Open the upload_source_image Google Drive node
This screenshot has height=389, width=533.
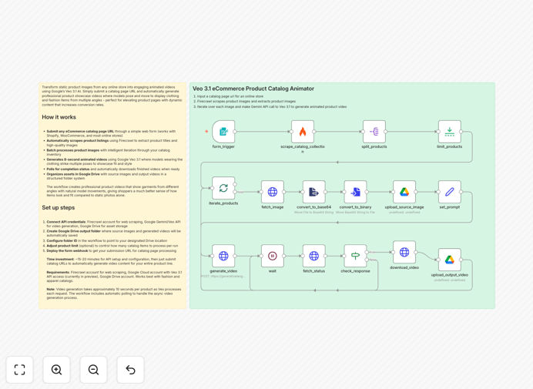pyautogui.click(x=404, y=192)
